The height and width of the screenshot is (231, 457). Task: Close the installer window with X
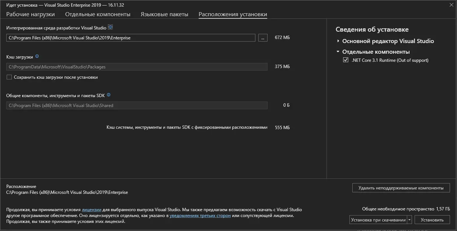tap(451, 5)
